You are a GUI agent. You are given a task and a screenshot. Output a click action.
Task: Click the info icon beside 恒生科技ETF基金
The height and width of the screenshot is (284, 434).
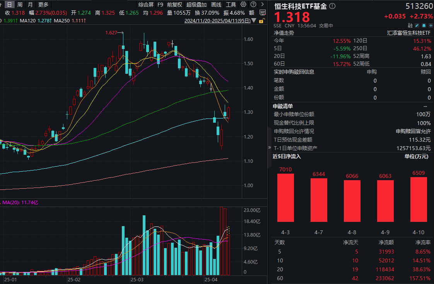pyautogui.click(x=332, y=6)
